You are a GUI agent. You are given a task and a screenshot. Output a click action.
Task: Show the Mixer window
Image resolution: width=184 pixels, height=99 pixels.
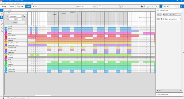click(145, 6)
